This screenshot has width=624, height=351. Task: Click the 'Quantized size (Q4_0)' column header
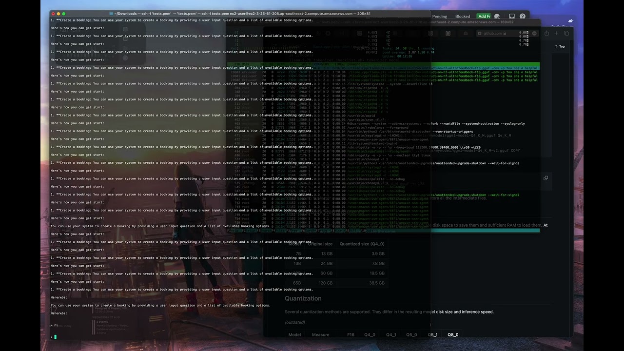[362, 244]
